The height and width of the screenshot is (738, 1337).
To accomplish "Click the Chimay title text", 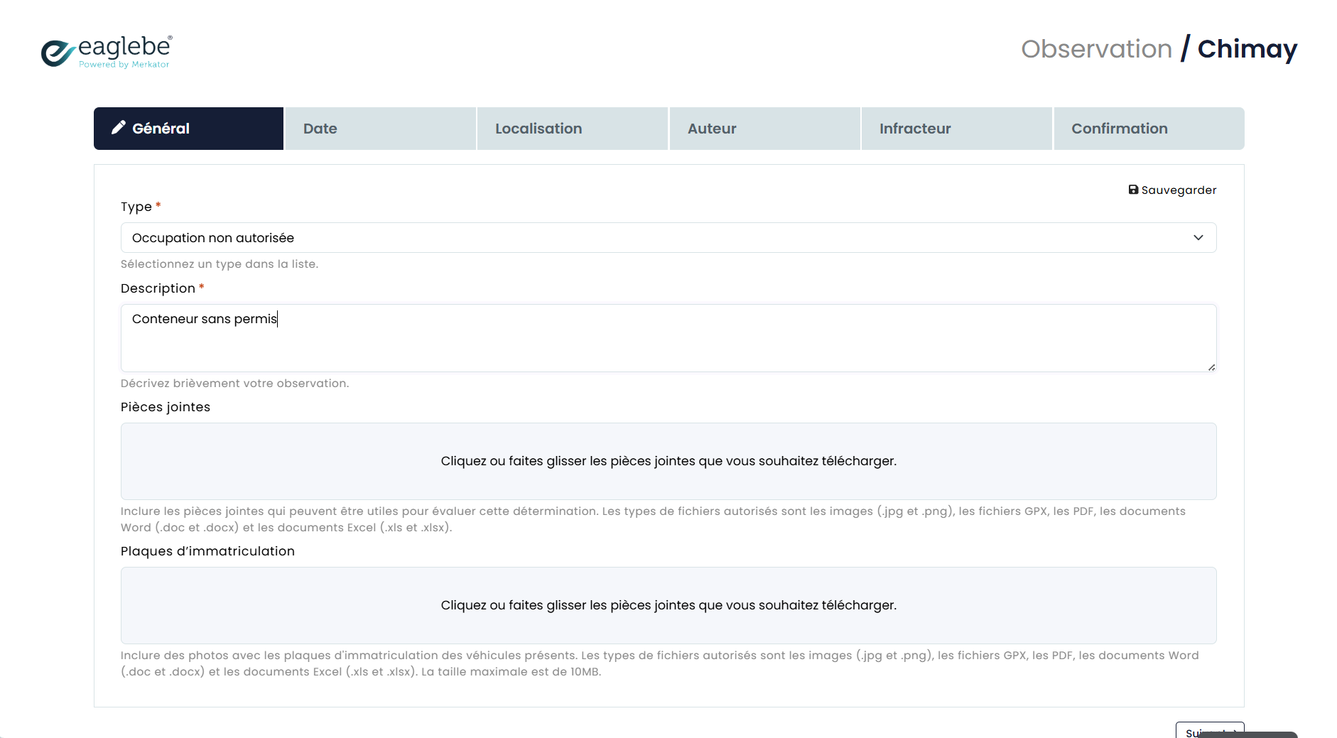I will click(x=1247, y=49).
